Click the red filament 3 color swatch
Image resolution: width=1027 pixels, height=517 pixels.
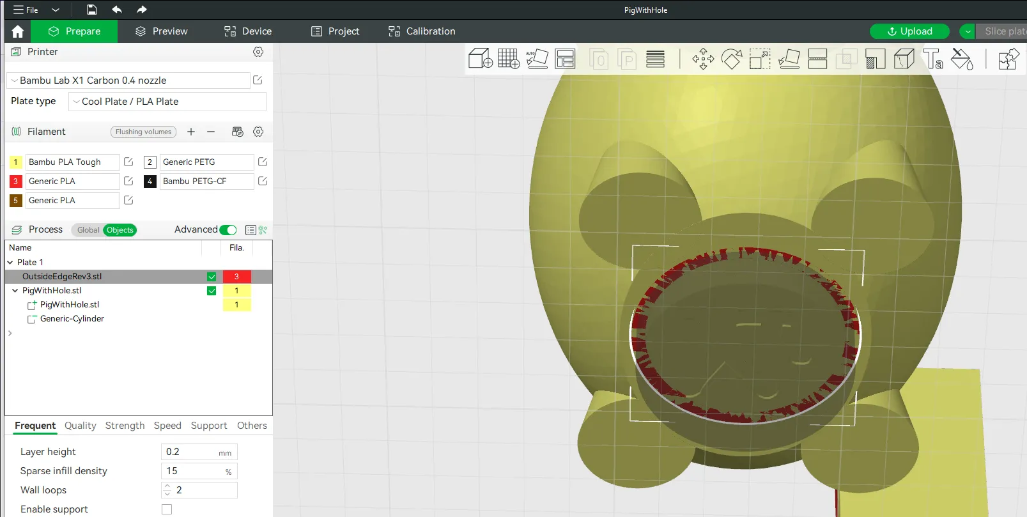(16, 181)
